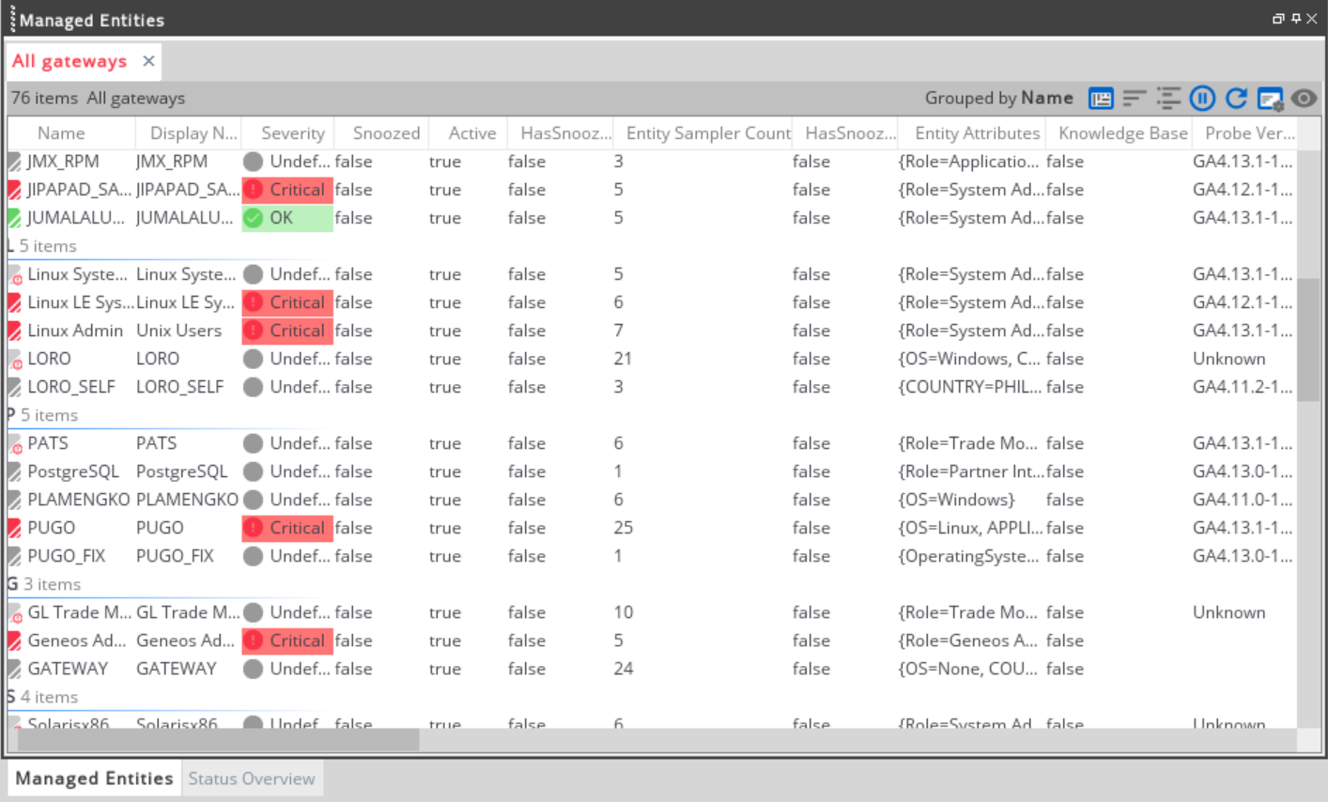This screenshot has height=802, width=1328.
Task: Click the sort lines icon in toolbar
Action: [1135, 99]
